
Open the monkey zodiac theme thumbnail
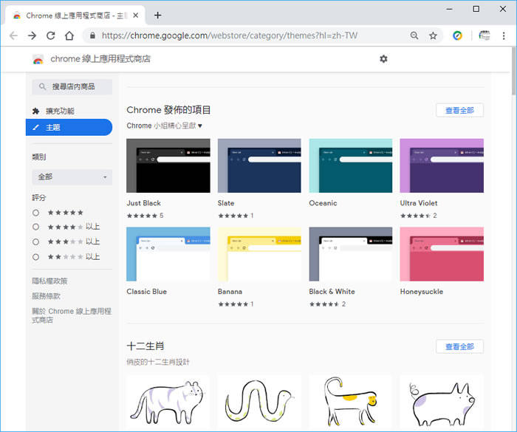[351, 402]
